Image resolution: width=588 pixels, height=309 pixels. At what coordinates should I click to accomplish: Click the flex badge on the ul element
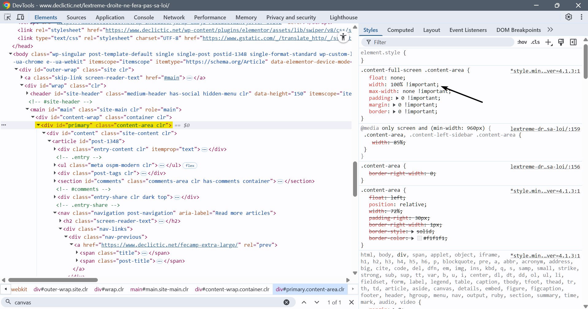[190, 165]
